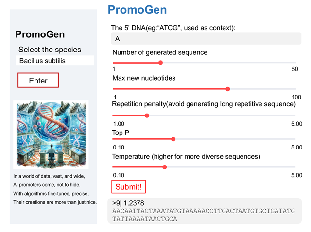Open the Bacillus subtilis species selector
This screenshot has height=232, width=311.
54,61
